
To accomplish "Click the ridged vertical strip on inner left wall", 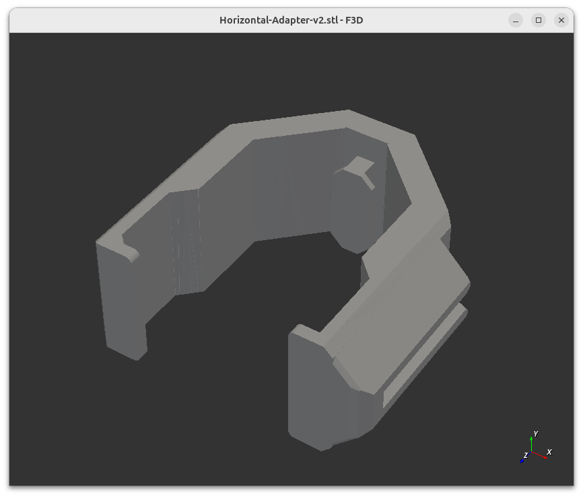I will coord(184,242).
